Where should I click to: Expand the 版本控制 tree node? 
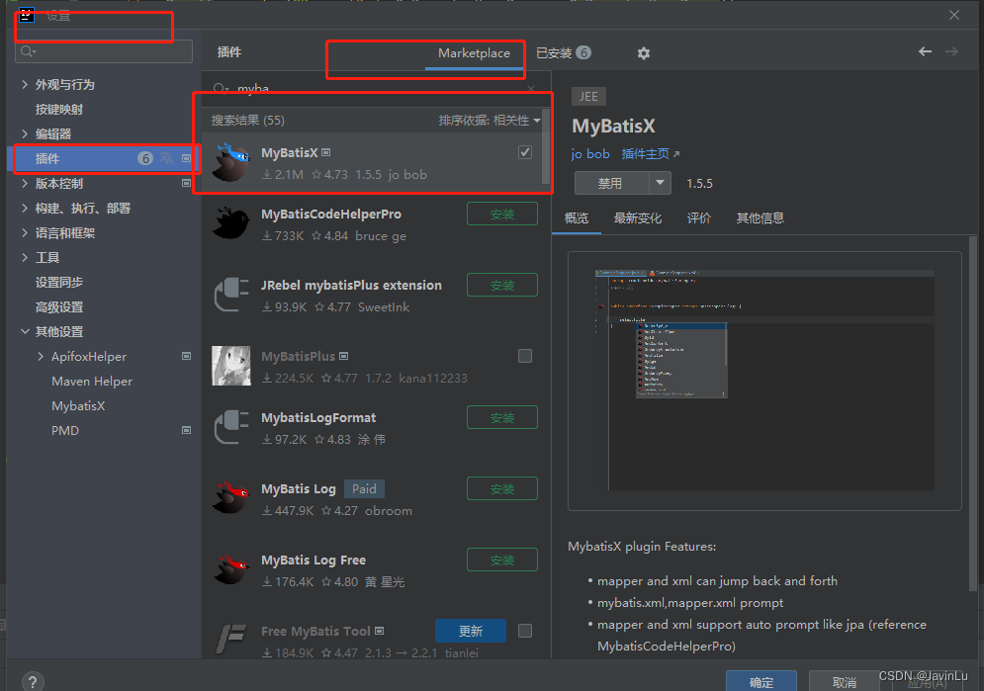[25, 183]
